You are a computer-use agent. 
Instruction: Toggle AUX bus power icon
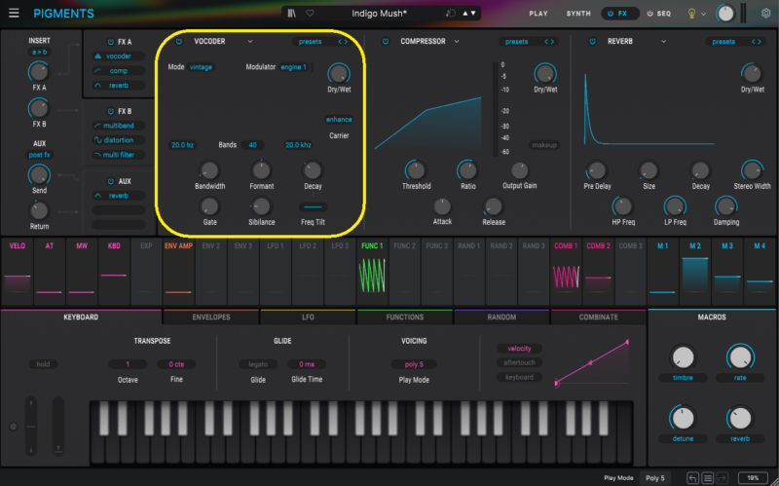click(x=110, y=181)
